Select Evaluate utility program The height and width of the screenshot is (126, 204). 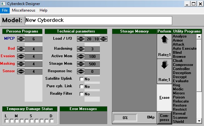coord(181,81)
